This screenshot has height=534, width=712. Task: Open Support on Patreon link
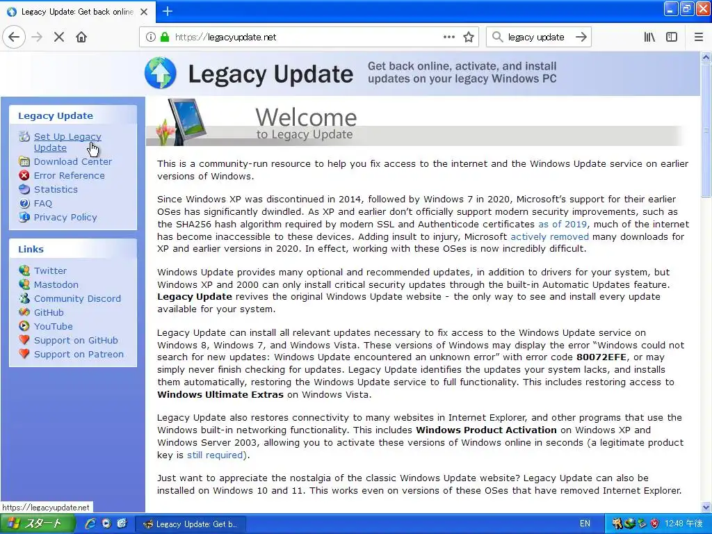(79, 354)
